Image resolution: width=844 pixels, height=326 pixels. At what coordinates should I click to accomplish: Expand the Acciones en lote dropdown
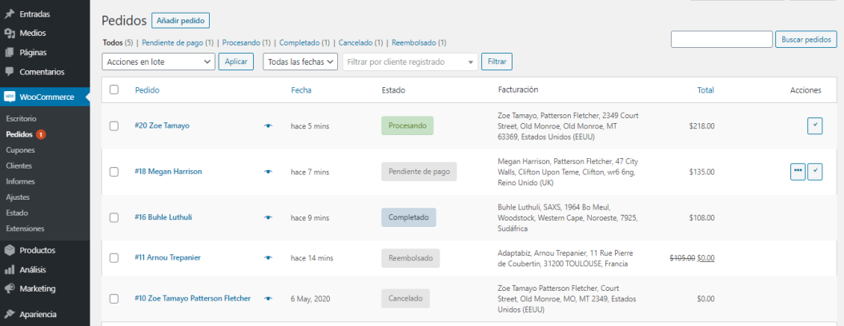(x=159, y=62)
